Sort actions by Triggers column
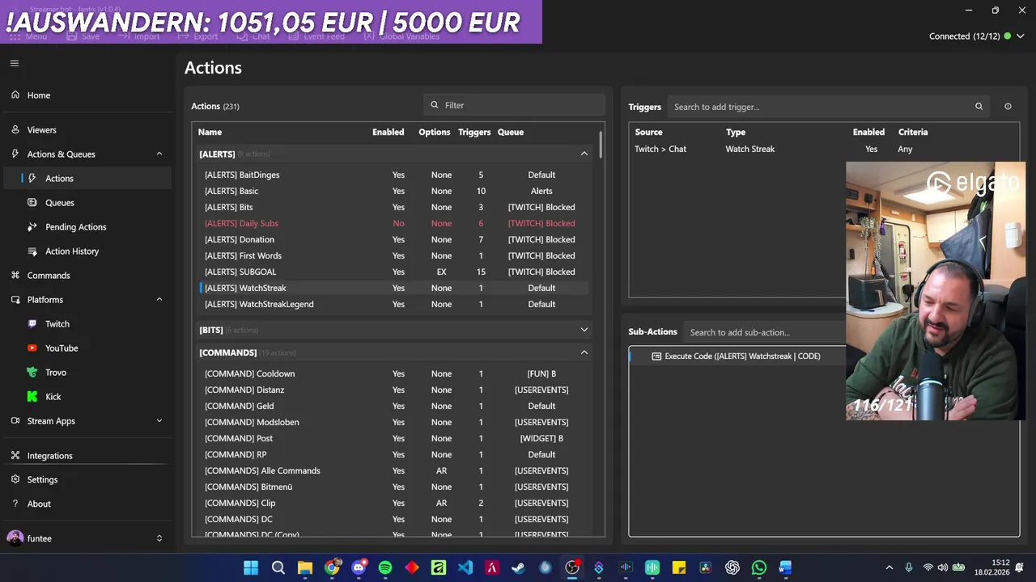 click(474, 132)
